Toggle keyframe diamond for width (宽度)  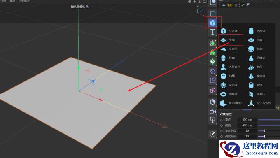pos(222,120)
